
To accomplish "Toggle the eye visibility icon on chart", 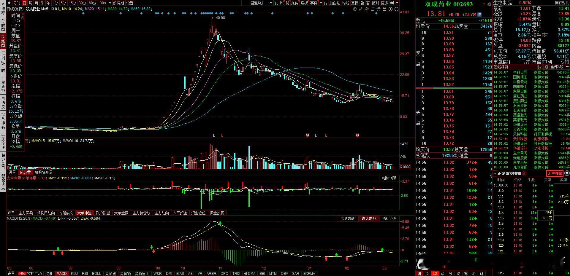I will pos(367,9).
